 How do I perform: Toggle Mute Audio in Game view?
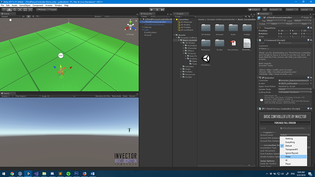coord(117,96)
